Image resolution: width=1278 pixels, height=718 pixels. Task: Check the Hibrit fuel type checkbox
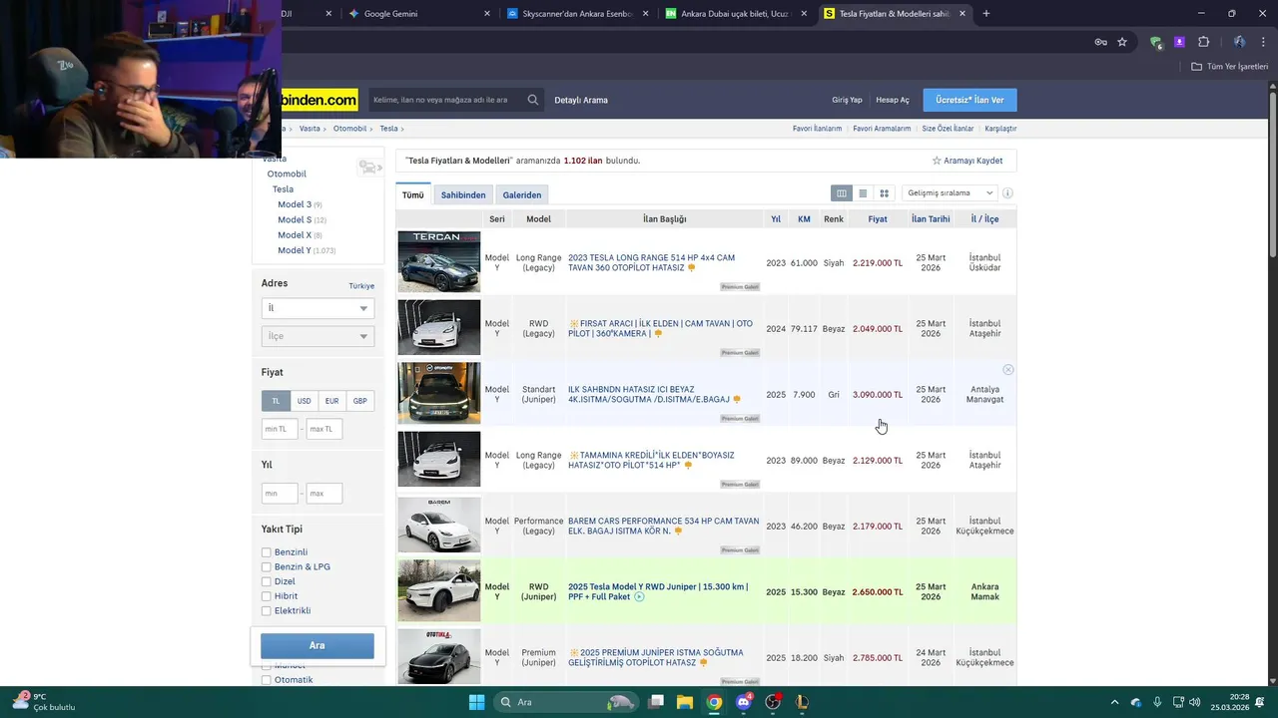point(267,596)
